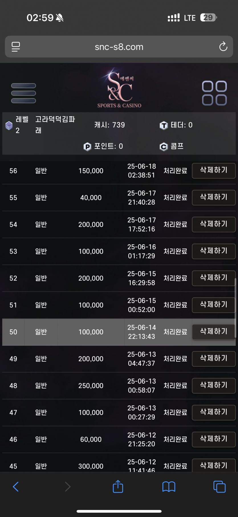
Task: Select highlighted row number 50
Action: click(x=119, y=332)
